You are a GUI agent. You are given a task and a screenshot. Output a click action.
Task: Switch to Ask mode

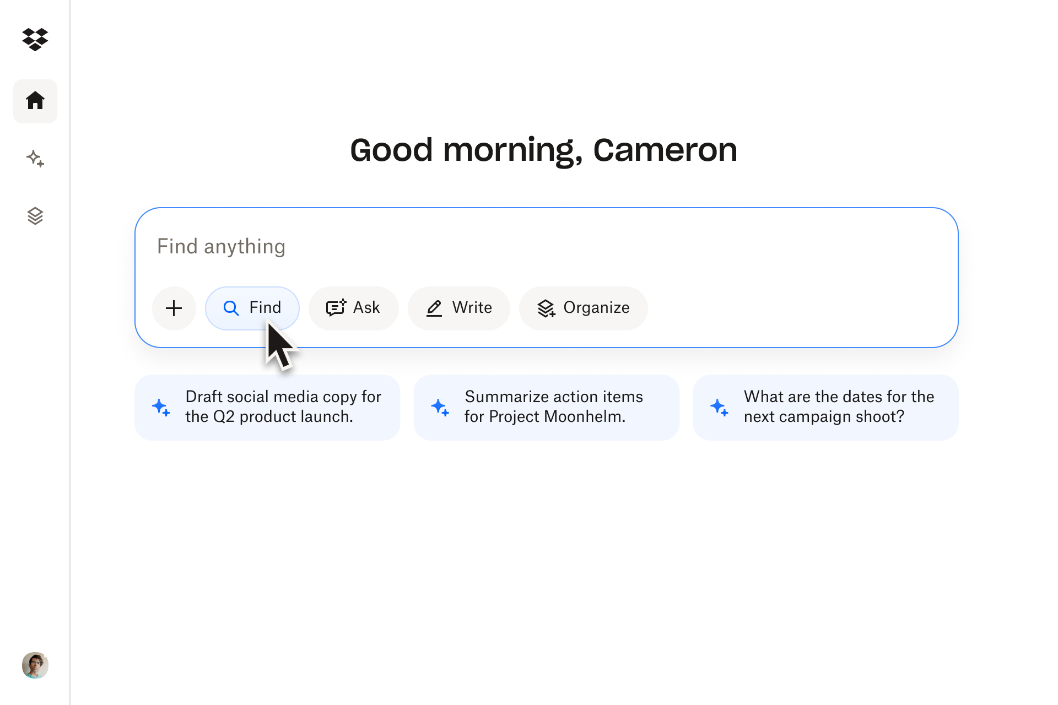[353, 308]
